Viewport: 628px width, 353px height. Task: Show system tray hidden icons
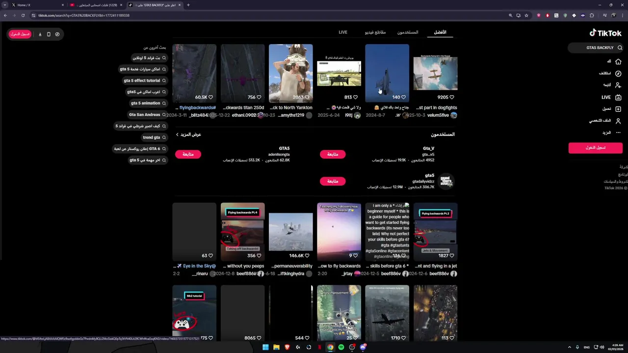coord(570,347)
